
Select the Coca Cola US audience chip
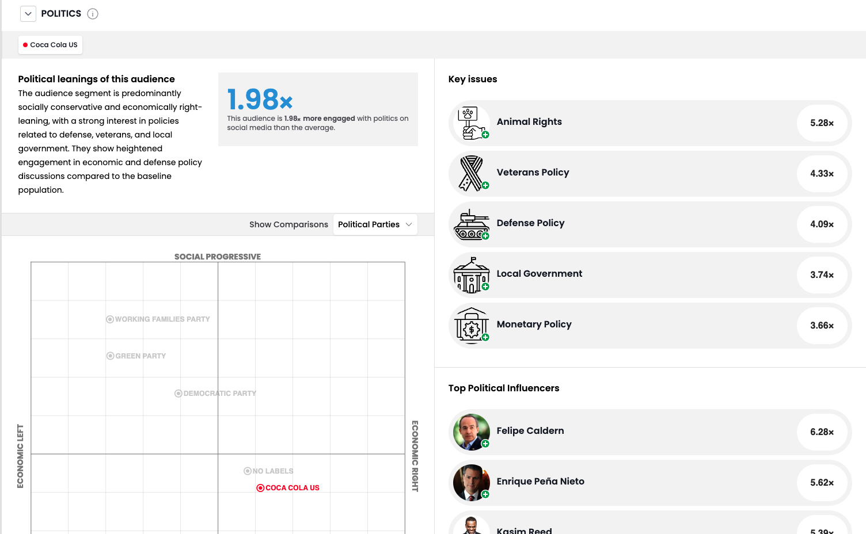tap(50, 45)
